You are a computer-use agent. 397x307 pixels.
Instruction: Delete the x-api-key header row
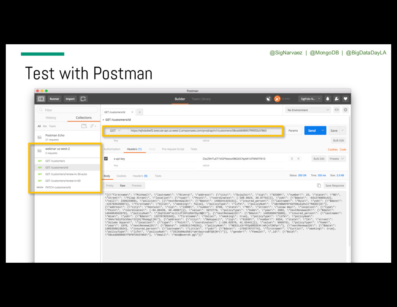(x=299, y=159)
